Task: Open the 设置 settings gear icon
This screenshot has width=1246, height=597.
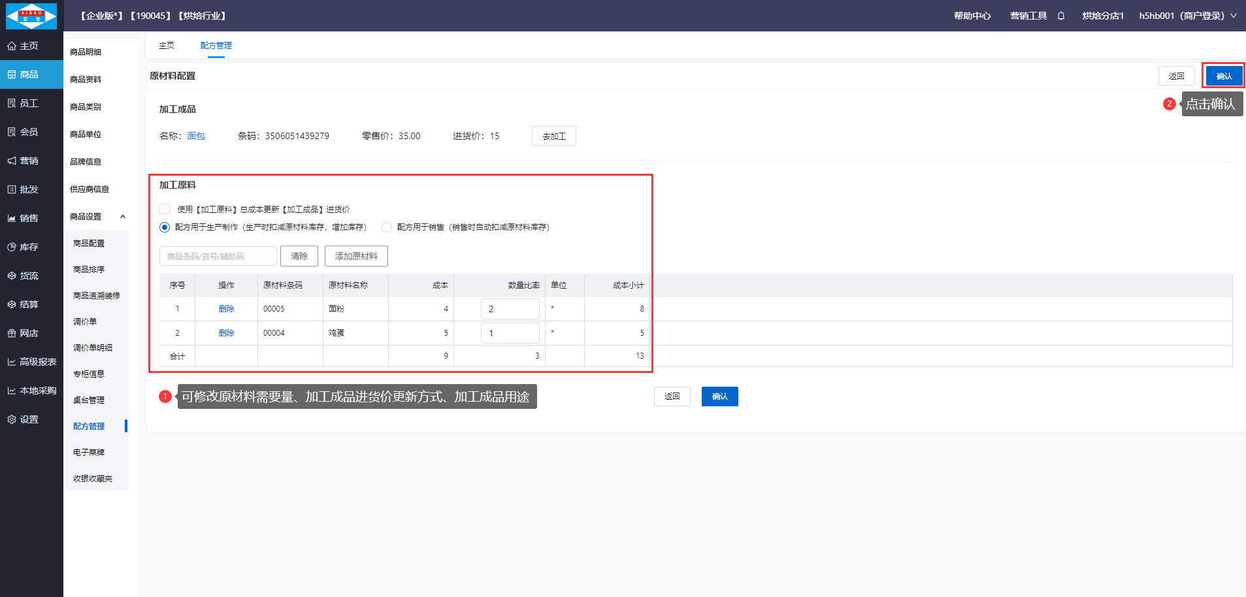Action: [x=12, y=419]
